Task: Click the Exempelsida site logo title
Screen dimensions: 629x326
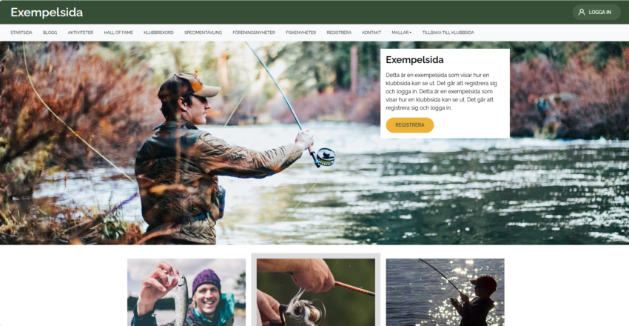Action: 47,13
